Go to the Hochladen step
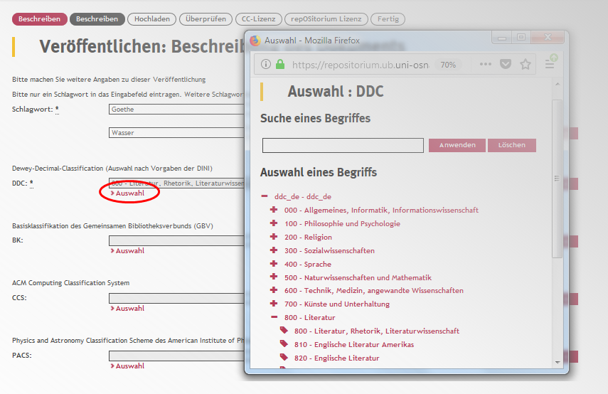Viewport: 608px width, 394px height. (x=152, y=19)
